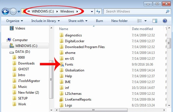Show hidden parent locations chevron in breadcrumb
This screenshot has height=112, width=173.
coord(29,11)
